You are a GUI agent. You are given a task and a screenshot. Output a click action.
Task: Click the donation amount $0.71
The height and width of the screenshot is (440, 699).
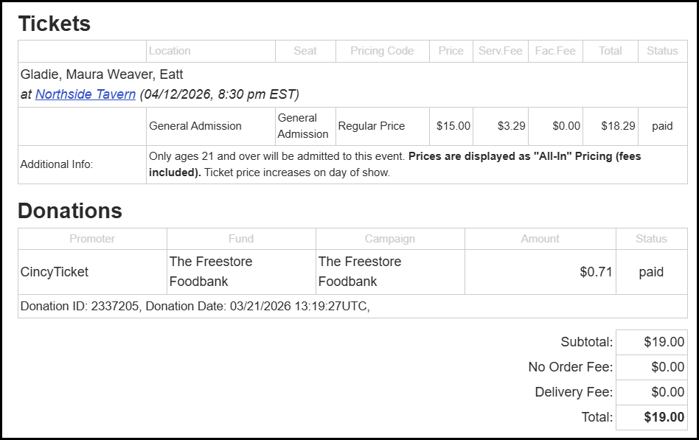tap(596, 272)
